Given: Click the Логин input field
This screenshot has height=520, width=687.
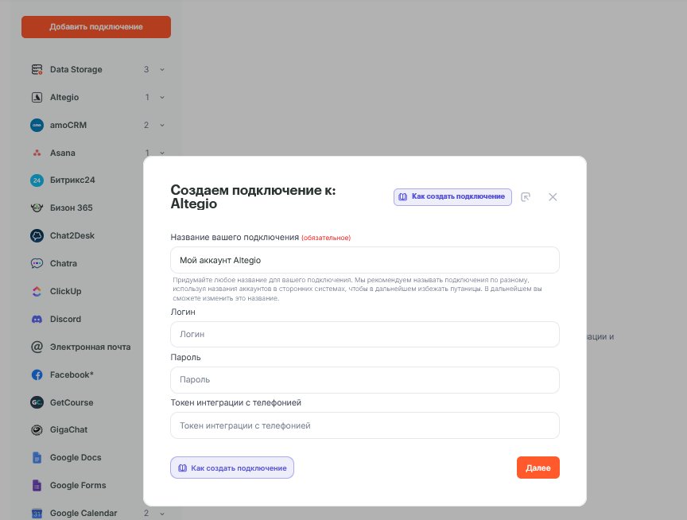Looking at the screenshot, I should pos(365,335).
